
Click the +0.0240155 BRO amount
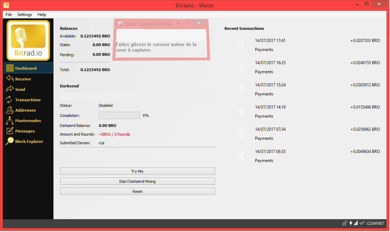pyautogui.click(x=365, y=63)
